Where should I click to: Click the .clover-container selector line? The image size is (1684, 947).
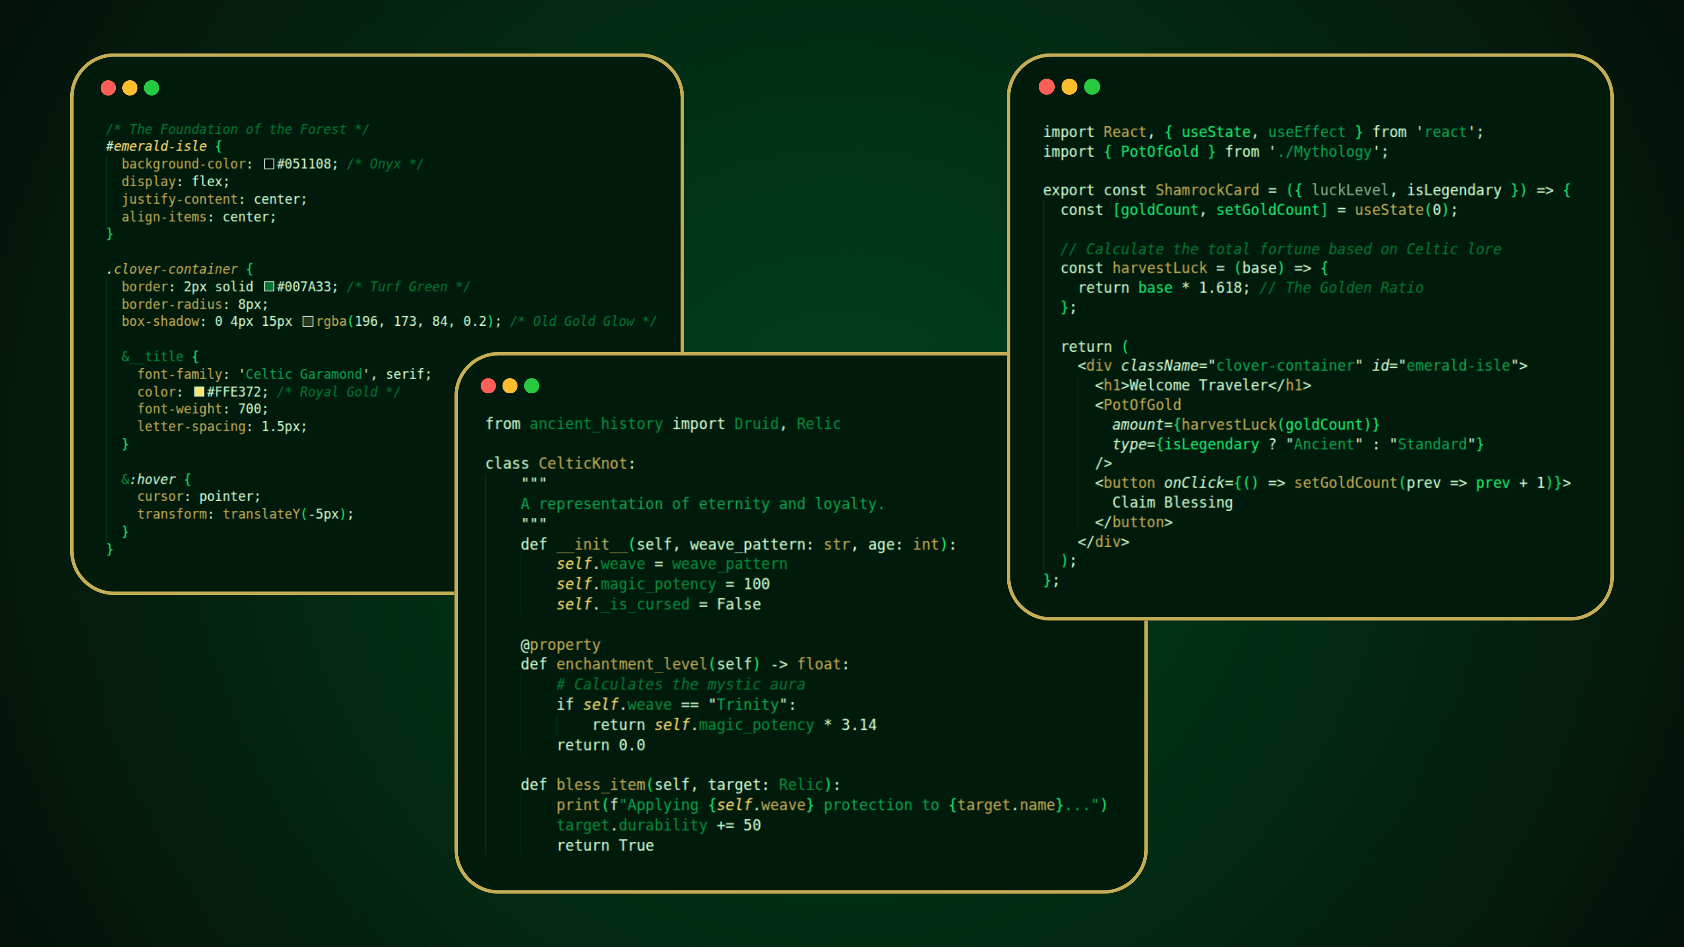172,269
